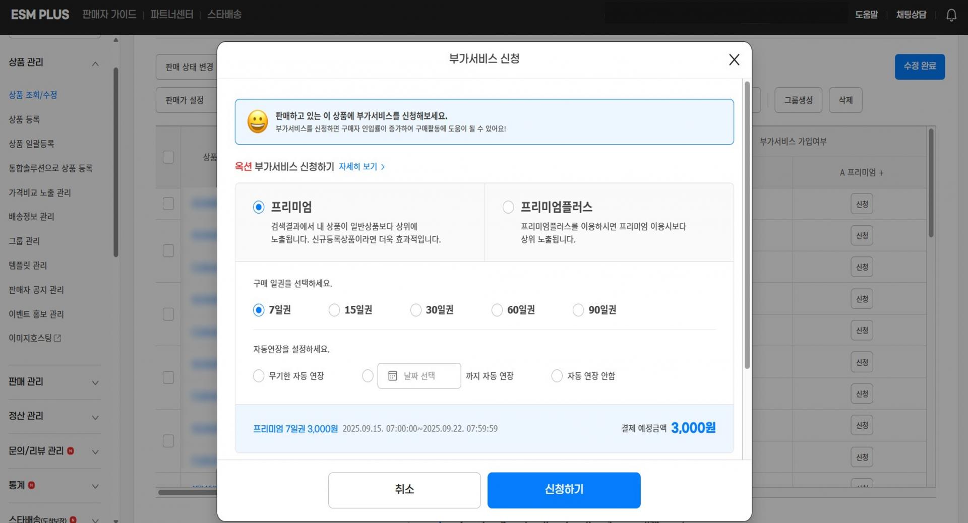Viewport: 968px width, 523px height.
Task: Expand the 정산 관리 section
Action: pyautogui.click(x=95, y=417)
